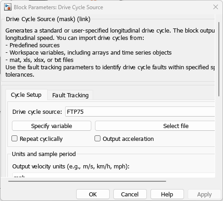Check the Output acceleration box
The image size is (223, 201).
(97, 139)
